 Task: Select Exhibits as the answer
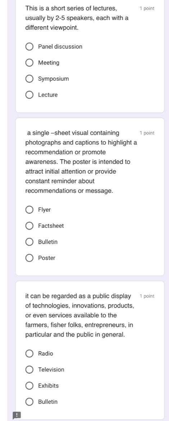pos(29,386)
